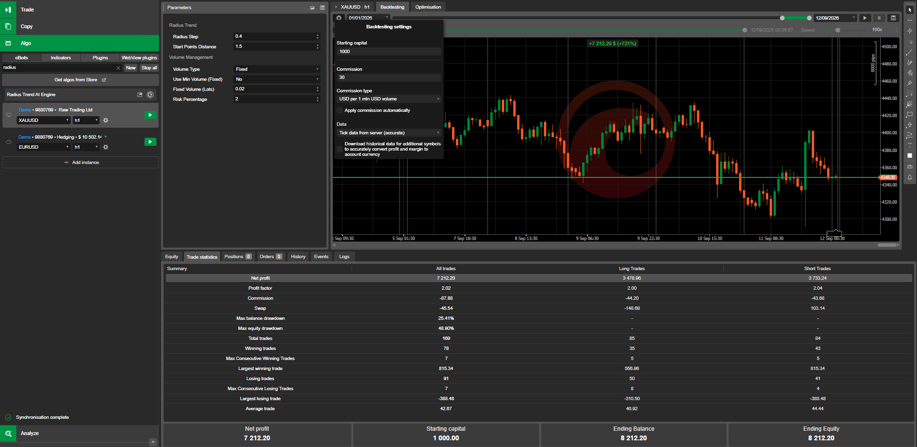The width and height of the screenshot is (917, 447).
Task: Select the pencil freehand drawing tool
Action: tap(910, 63)
